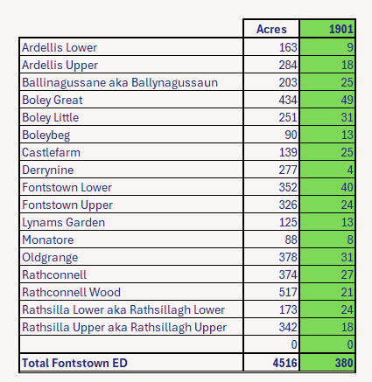Click acres value 277 for Derrynine
Screen dimensions: 372x382
(271, 170)
